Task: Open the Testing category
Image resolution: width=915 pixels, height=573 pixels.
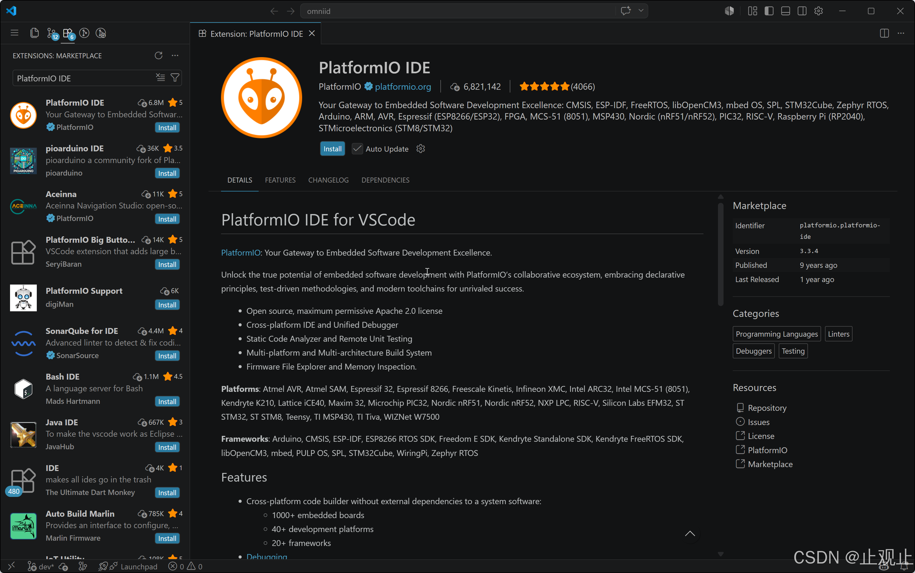Action: [x=793, y=351]
